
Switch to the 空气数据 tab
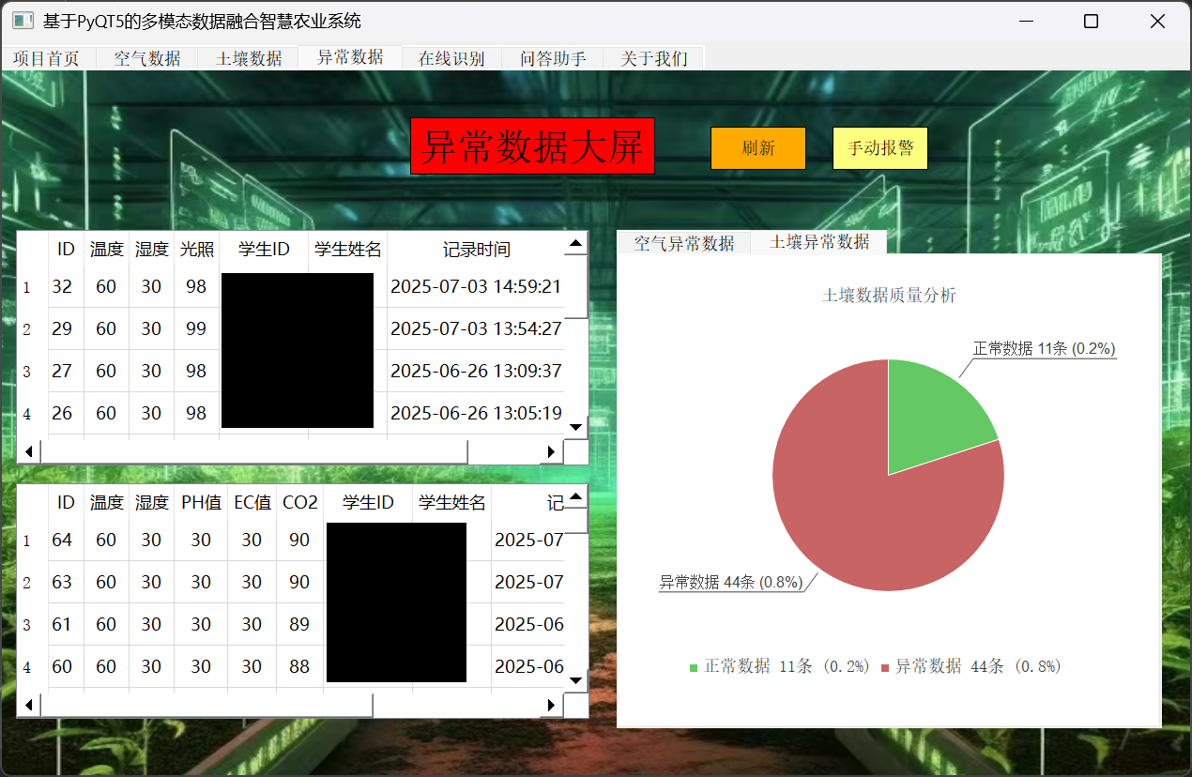pyautogui.click(x=147, y=58)
